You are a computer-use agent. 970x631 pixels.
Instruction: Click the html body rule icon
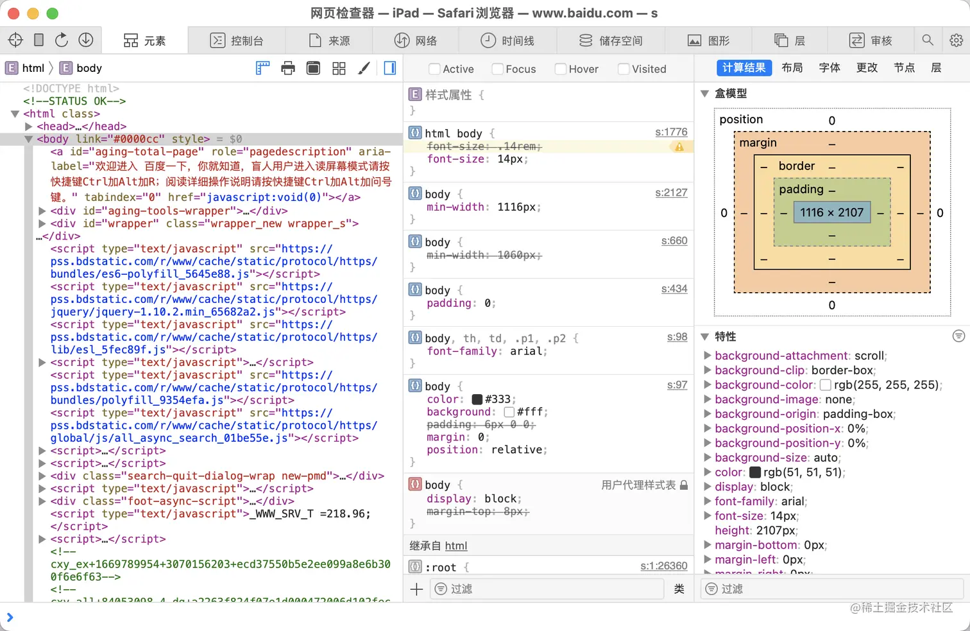pos(415,133)
